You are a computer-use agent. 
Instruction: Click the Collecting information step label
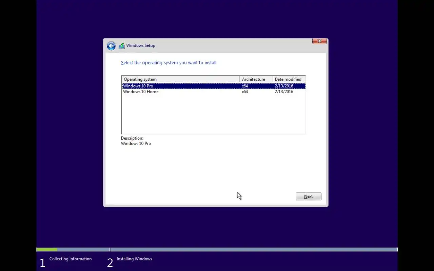pos(71,259)
